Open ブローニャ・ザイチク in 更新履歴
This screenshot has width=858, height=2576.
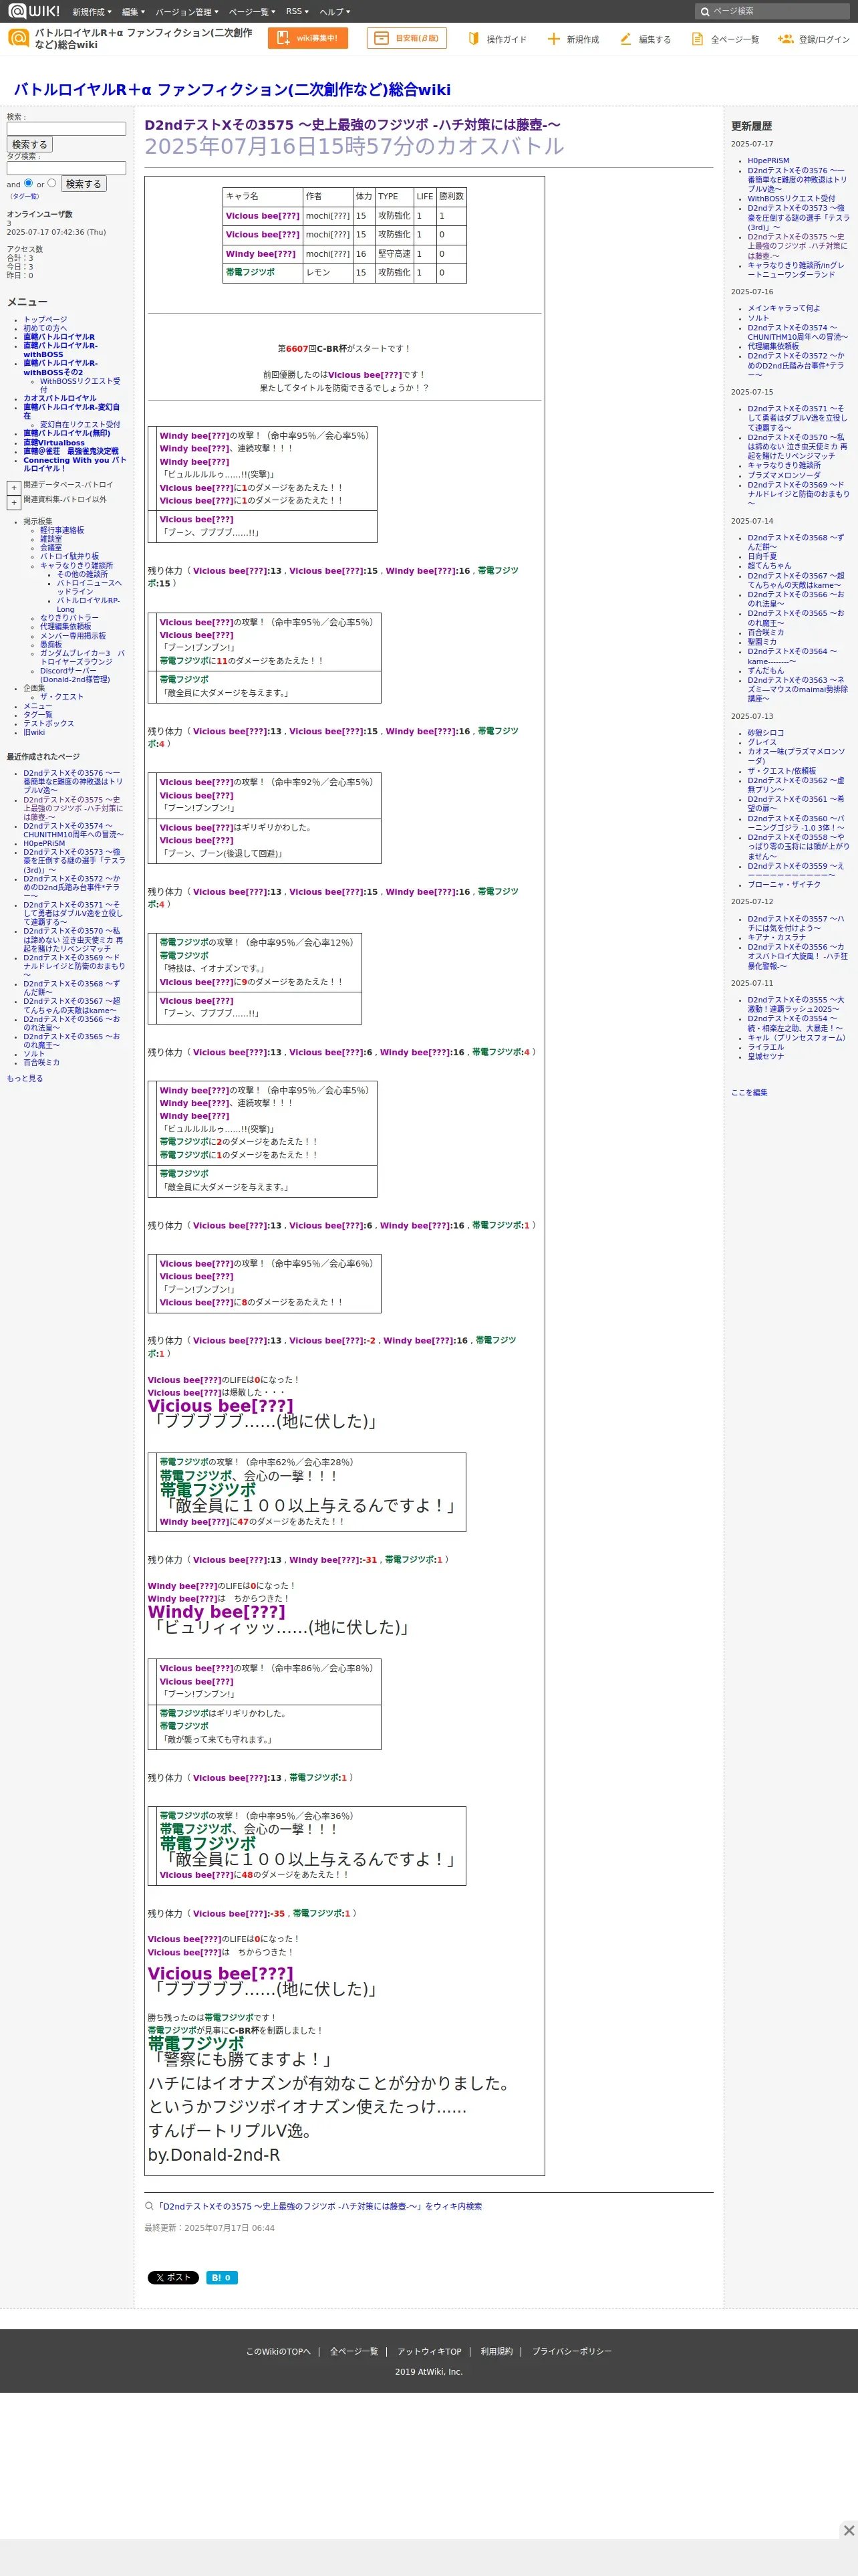coord(784,884)
